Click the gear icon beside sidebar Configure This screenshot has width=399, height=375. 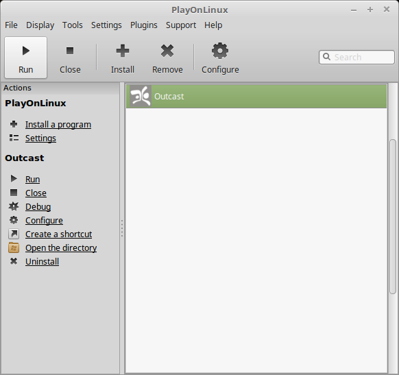[x=14, y=220]
